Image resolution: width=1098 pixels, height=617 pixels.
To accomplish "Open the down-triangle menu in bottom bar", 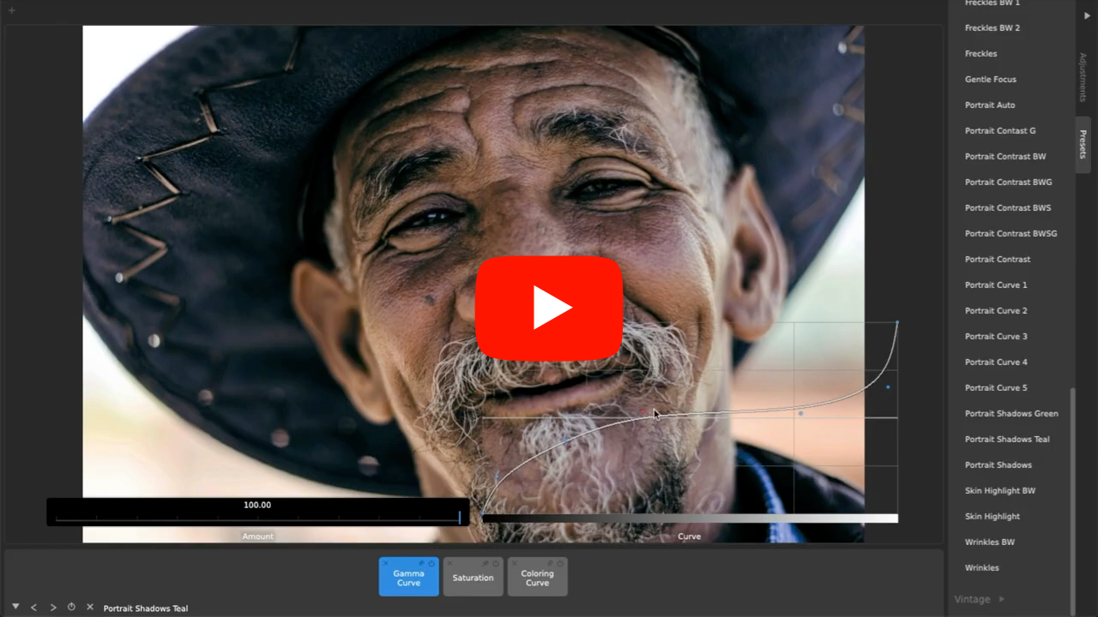I will [15, 607].
